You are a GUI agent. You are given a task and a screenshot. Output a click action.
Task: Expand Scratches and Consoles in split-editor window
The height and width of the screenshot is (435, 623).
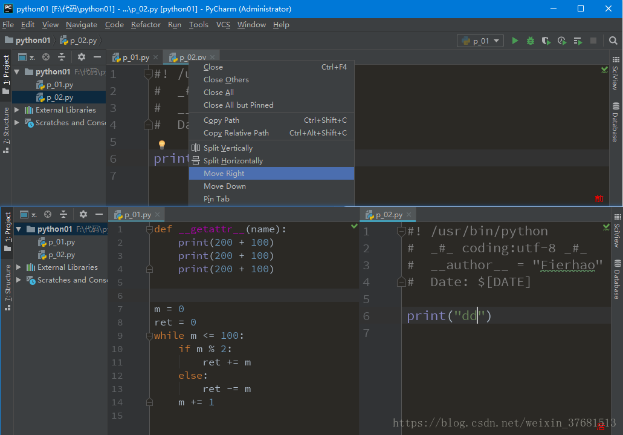click(x=19, y=280)
